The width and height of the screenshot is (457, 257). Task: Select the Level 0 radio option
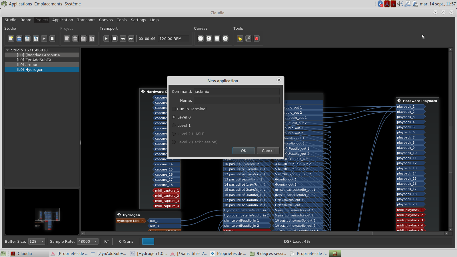[x=174, y=117]
